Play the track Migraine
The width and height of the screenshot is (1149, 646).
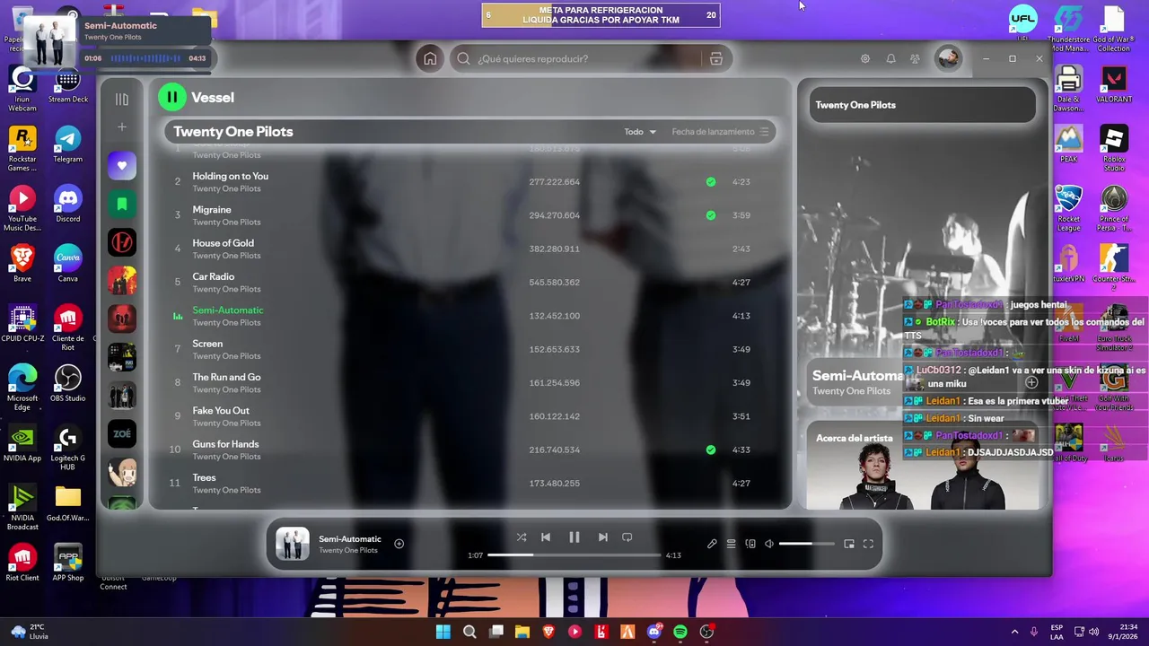212,209
